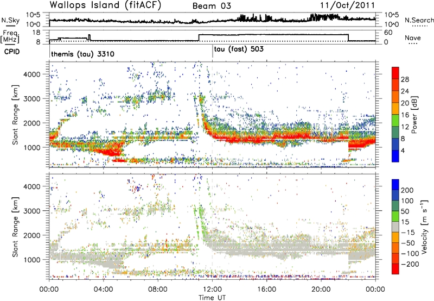This screenshot has height=301, width=434.
Task: Click the top-left '10^5' noise axis tick
Action: pos(33,15)
